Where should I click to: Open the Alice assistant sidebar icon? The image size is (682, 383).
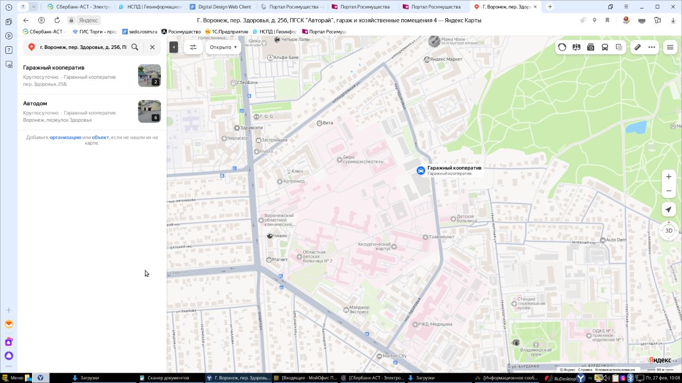click(x=9, y=356)
